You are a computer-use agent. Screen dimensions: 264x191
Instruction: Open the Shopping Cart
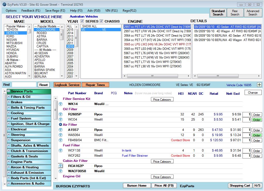point(240,186)
